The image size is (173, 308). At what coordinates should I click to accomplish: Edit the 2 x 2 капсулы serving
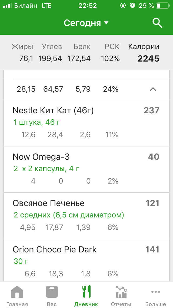(46, 169)
